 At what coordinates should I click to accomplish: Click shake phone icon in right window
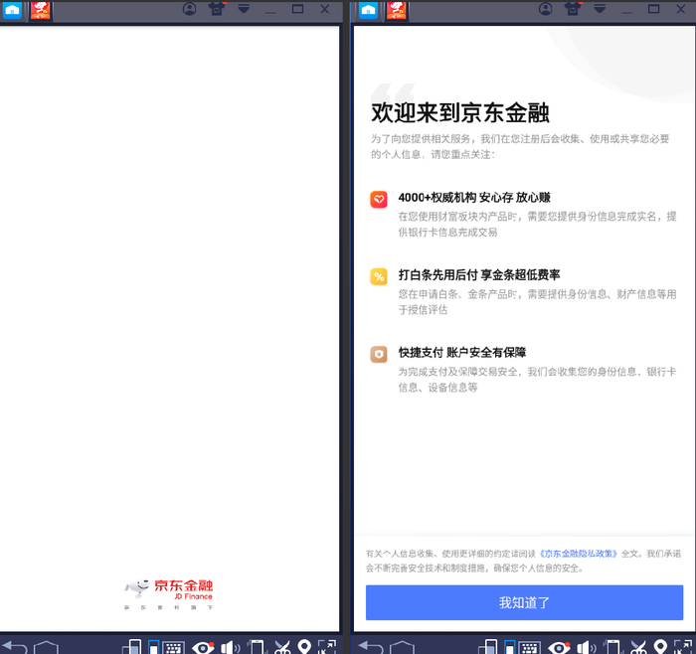pos(612,647)
